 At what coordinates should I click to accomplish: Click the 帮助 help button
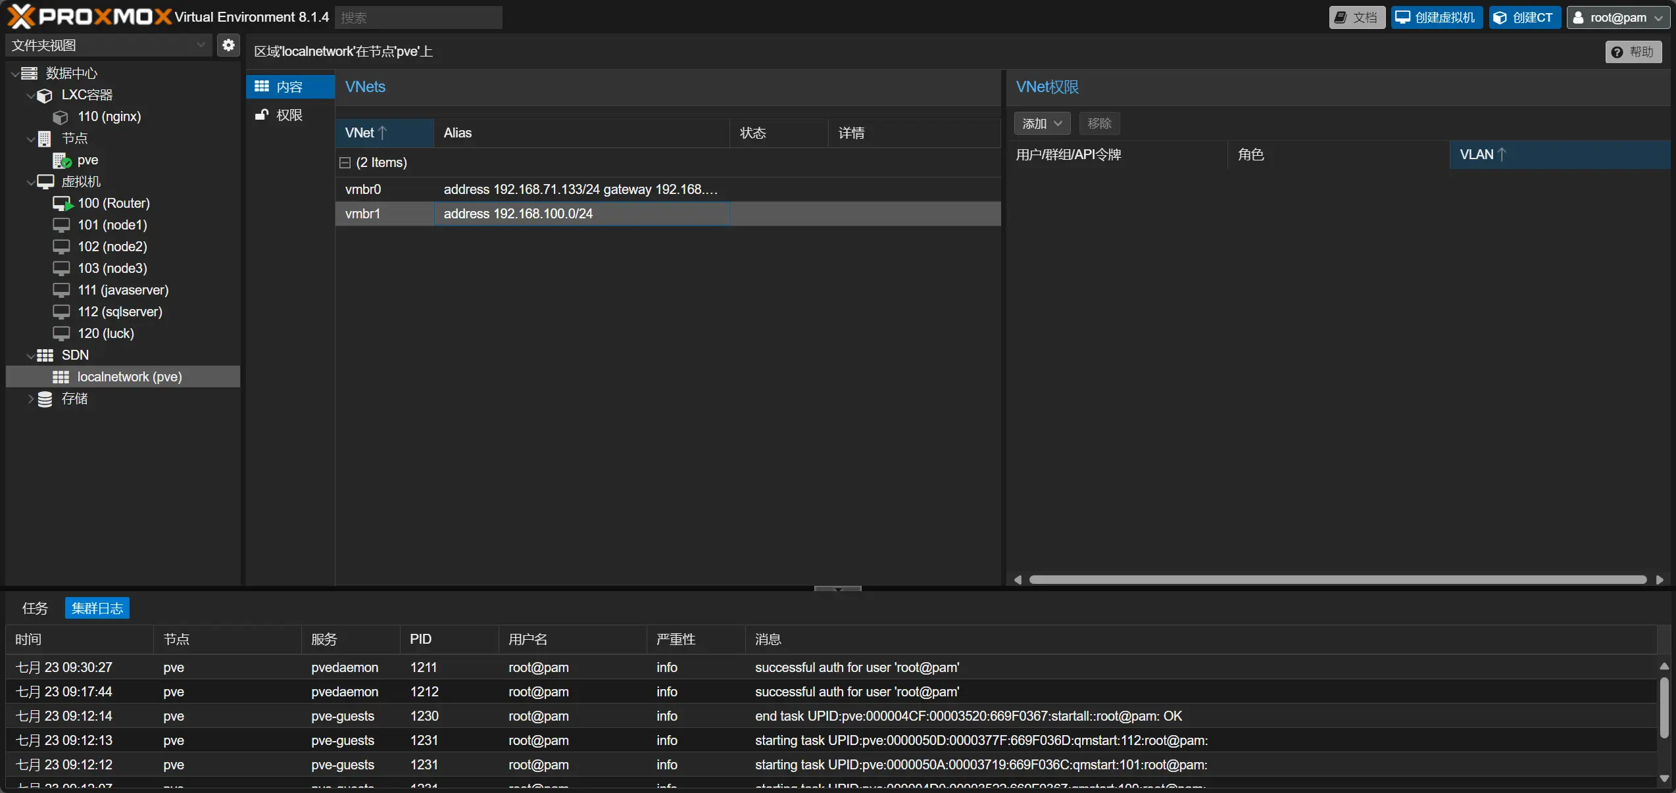[x=1633, y=52]
